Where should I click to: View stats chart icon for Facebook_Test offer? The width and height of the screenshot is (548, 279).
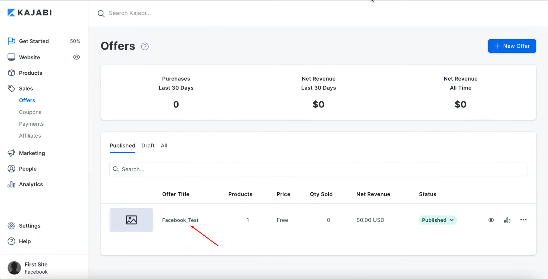click(x=507, y=220)
